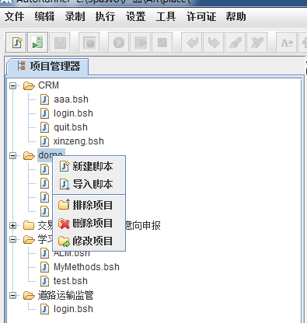Viewport: 307px width, 323px height.
Task: Collapse the 道路运输监管 project node
Action: pos(12,295)
